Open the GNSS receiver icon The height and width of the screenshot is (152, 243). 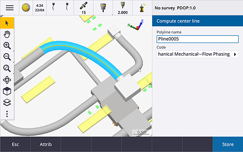pyautogui.click(x=103, y=8)
